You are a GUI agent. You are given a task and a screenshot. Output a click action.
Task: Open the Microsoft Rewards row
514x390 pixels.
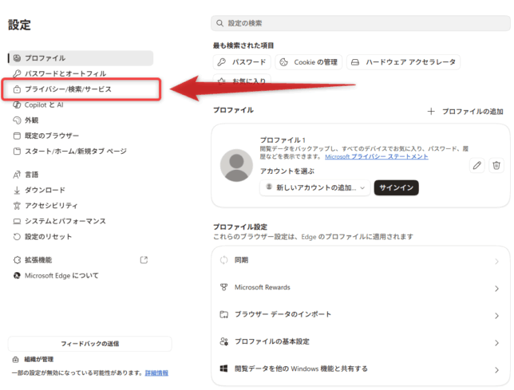tap(361, 287)
